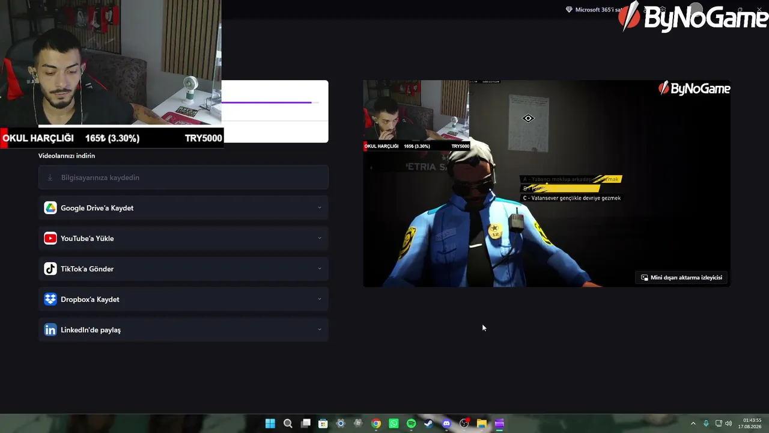The height and width of the screenshot is (433, 769).
Task: Click the "Videolarınızı indirin" heading
Action: (x=67, y=156)
